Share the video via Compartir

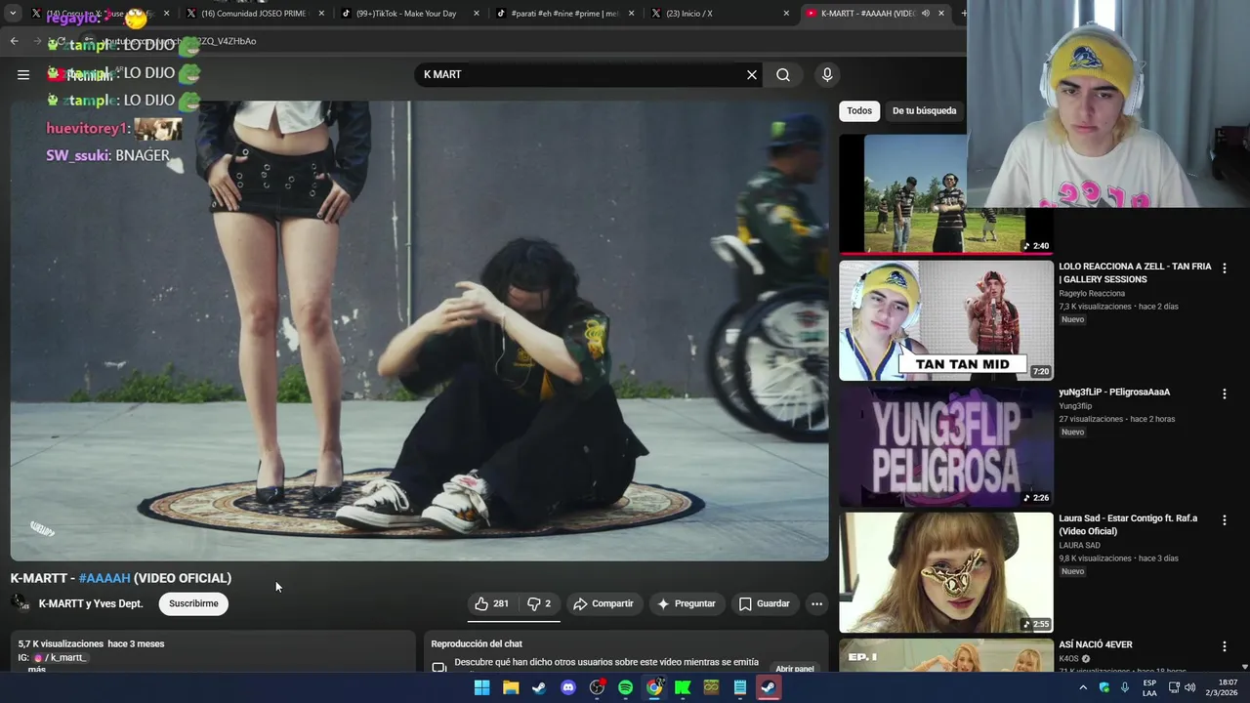pyautogui.click(x=604, y=603)
